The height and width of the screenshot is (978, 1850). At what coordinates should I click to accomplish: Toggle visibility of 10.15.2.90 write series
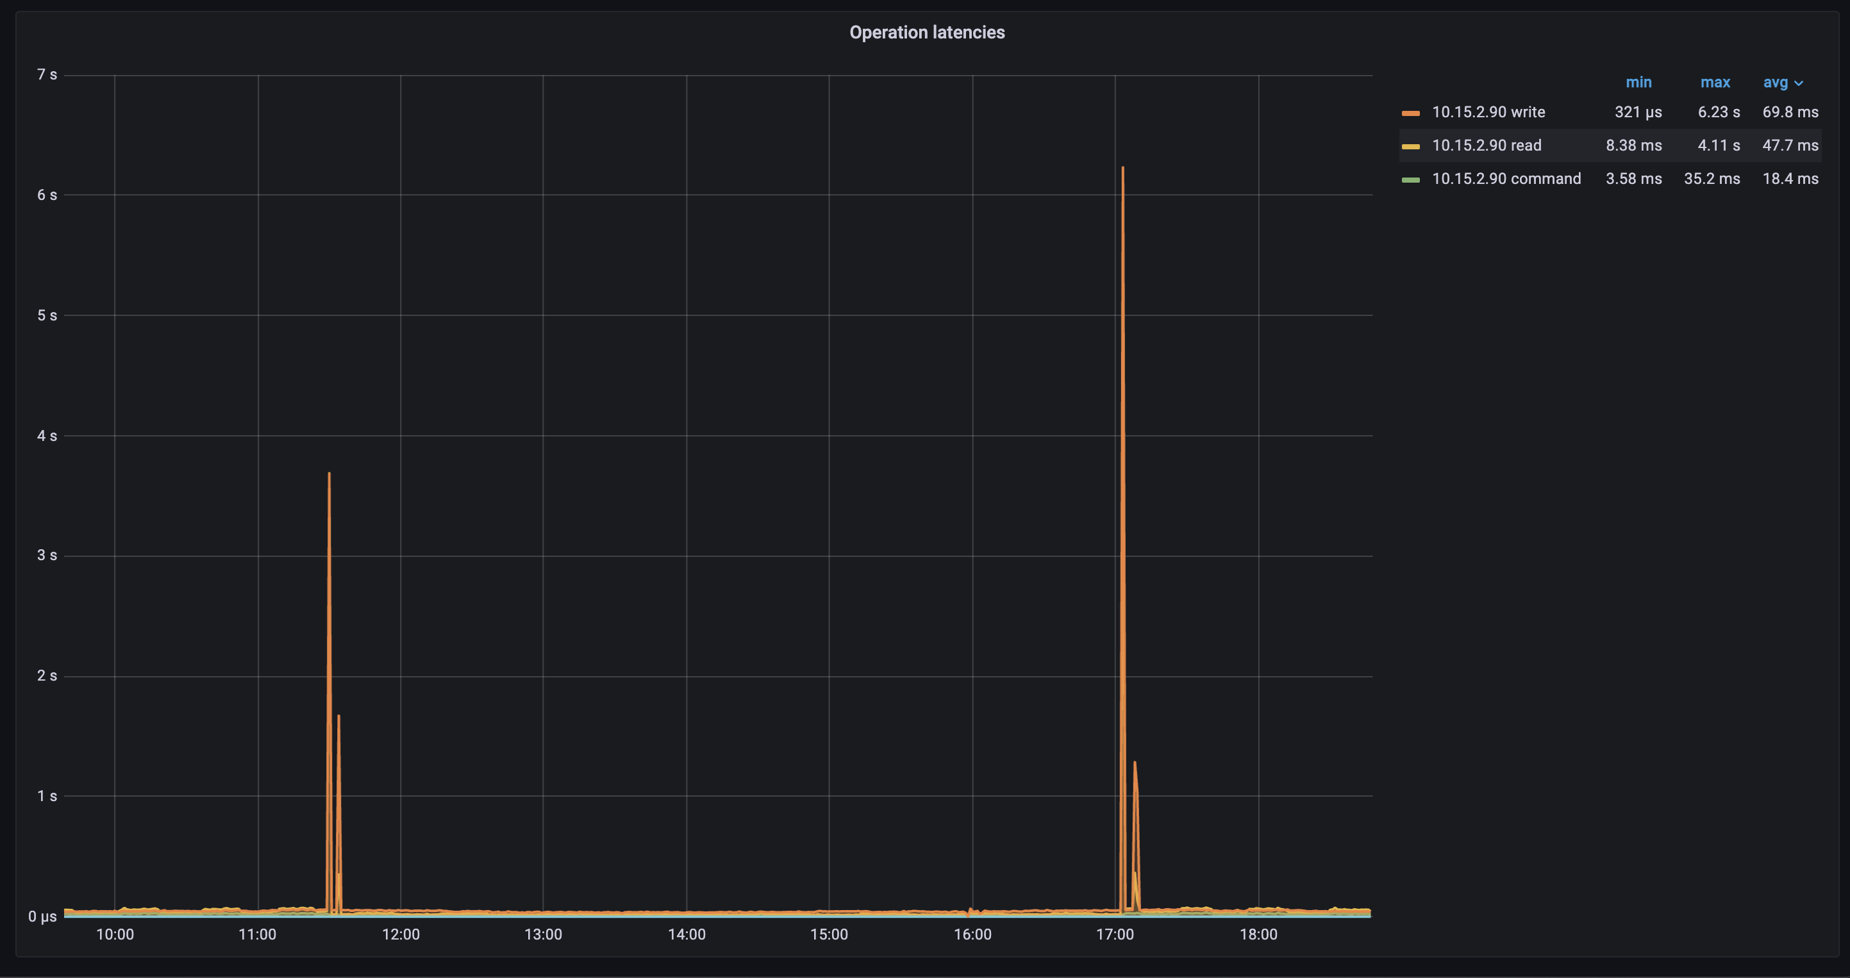pyautogui.click(x=1488, y=112)
